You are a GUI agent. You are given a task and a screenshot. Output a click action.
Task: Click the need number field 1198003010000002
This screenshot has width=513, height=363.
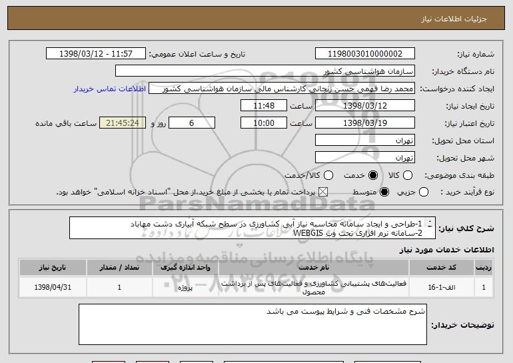[x=365, y=54]
